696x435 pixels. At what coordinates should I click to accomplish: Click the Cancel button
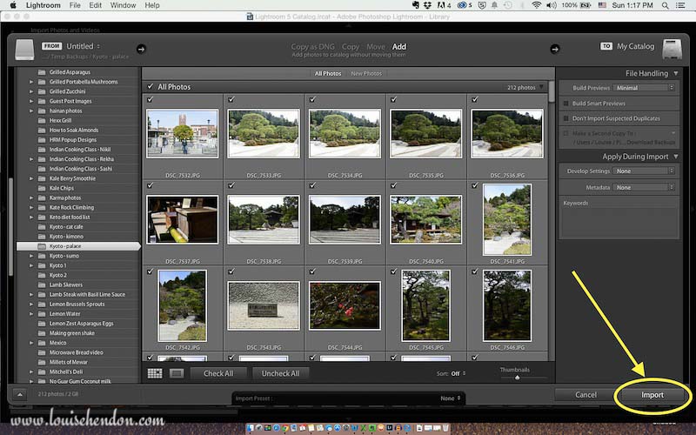tap(586, 395)
